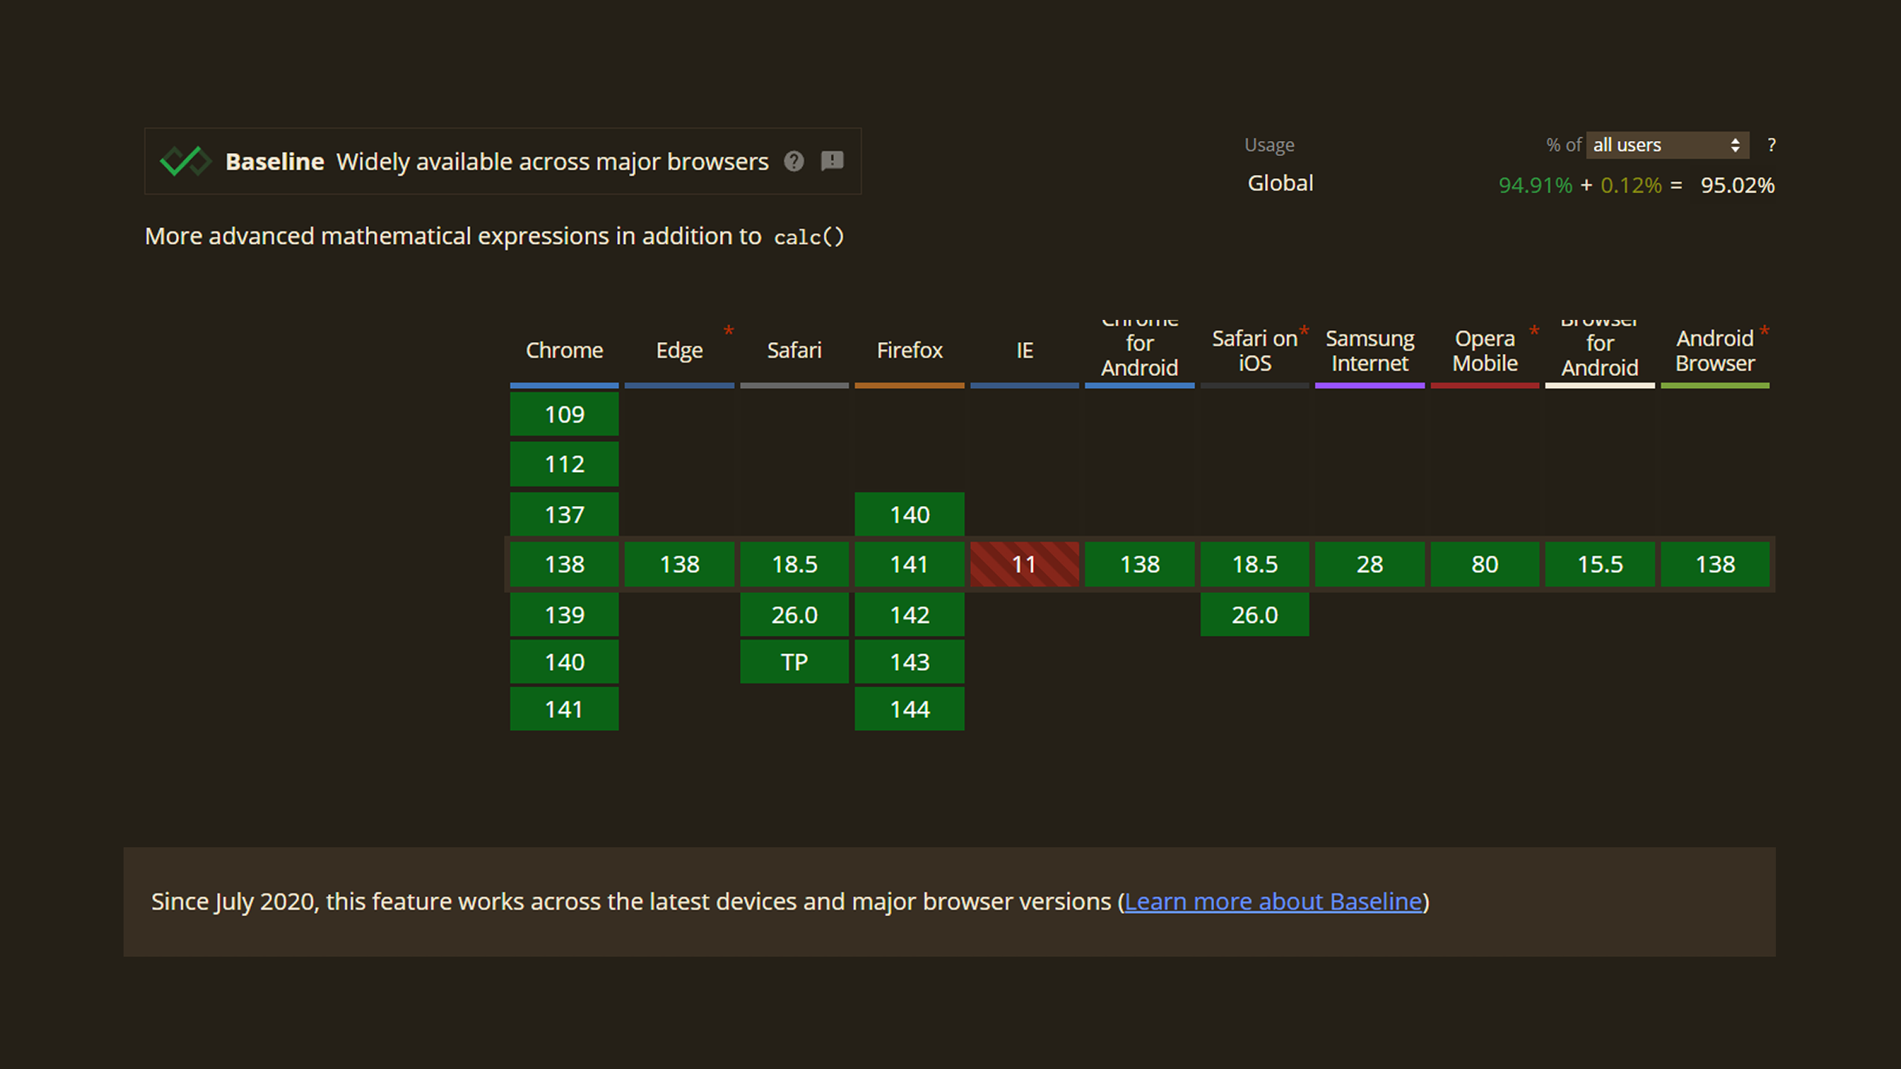Viewport: 1901px width, 1069px height.
Task: Click the Safari TP version cell
Action: (794, 661)
